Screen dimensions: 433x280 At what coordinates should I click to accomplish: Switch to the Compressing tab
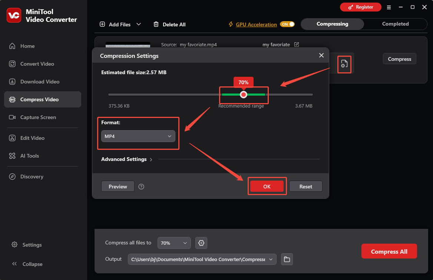pyautogui.click(x=332, y=24)
